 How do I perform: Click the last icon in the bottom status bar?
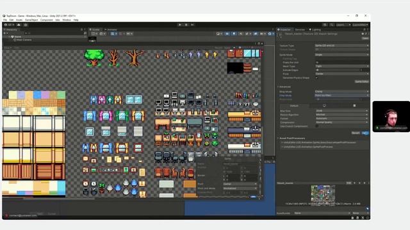tap(367, 217)
